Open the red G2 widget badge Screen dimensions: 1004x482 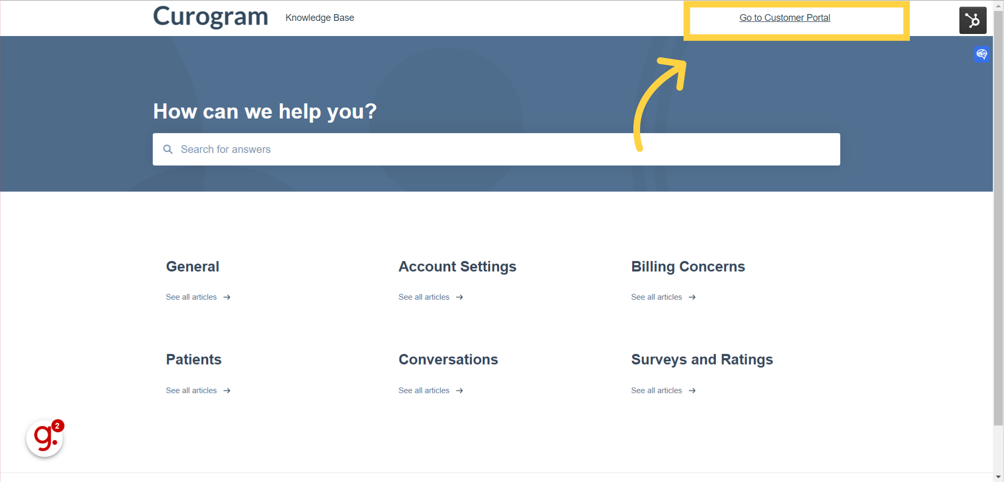point(45,438)
